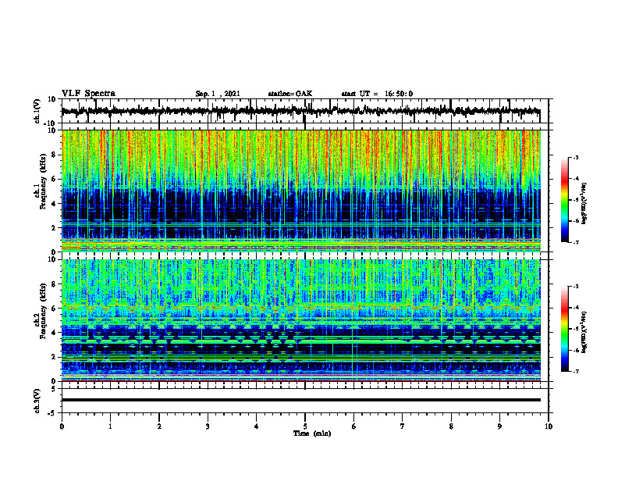
Task: Click time axis tick label "9"
Action: (499, 426)
